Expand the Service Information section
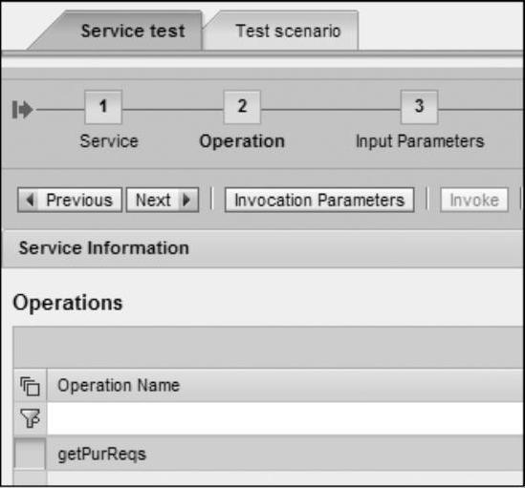This screenshot has width=525, height=488. pyautogui.click(x=104, y=248)
